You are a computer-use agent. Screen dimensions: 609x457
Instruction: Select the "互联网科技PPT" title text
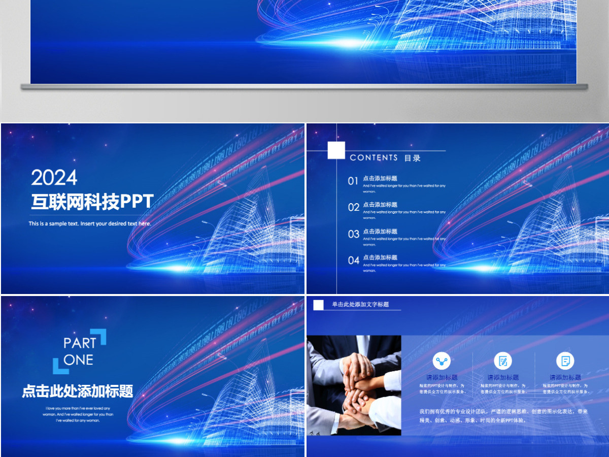(92, 202)
